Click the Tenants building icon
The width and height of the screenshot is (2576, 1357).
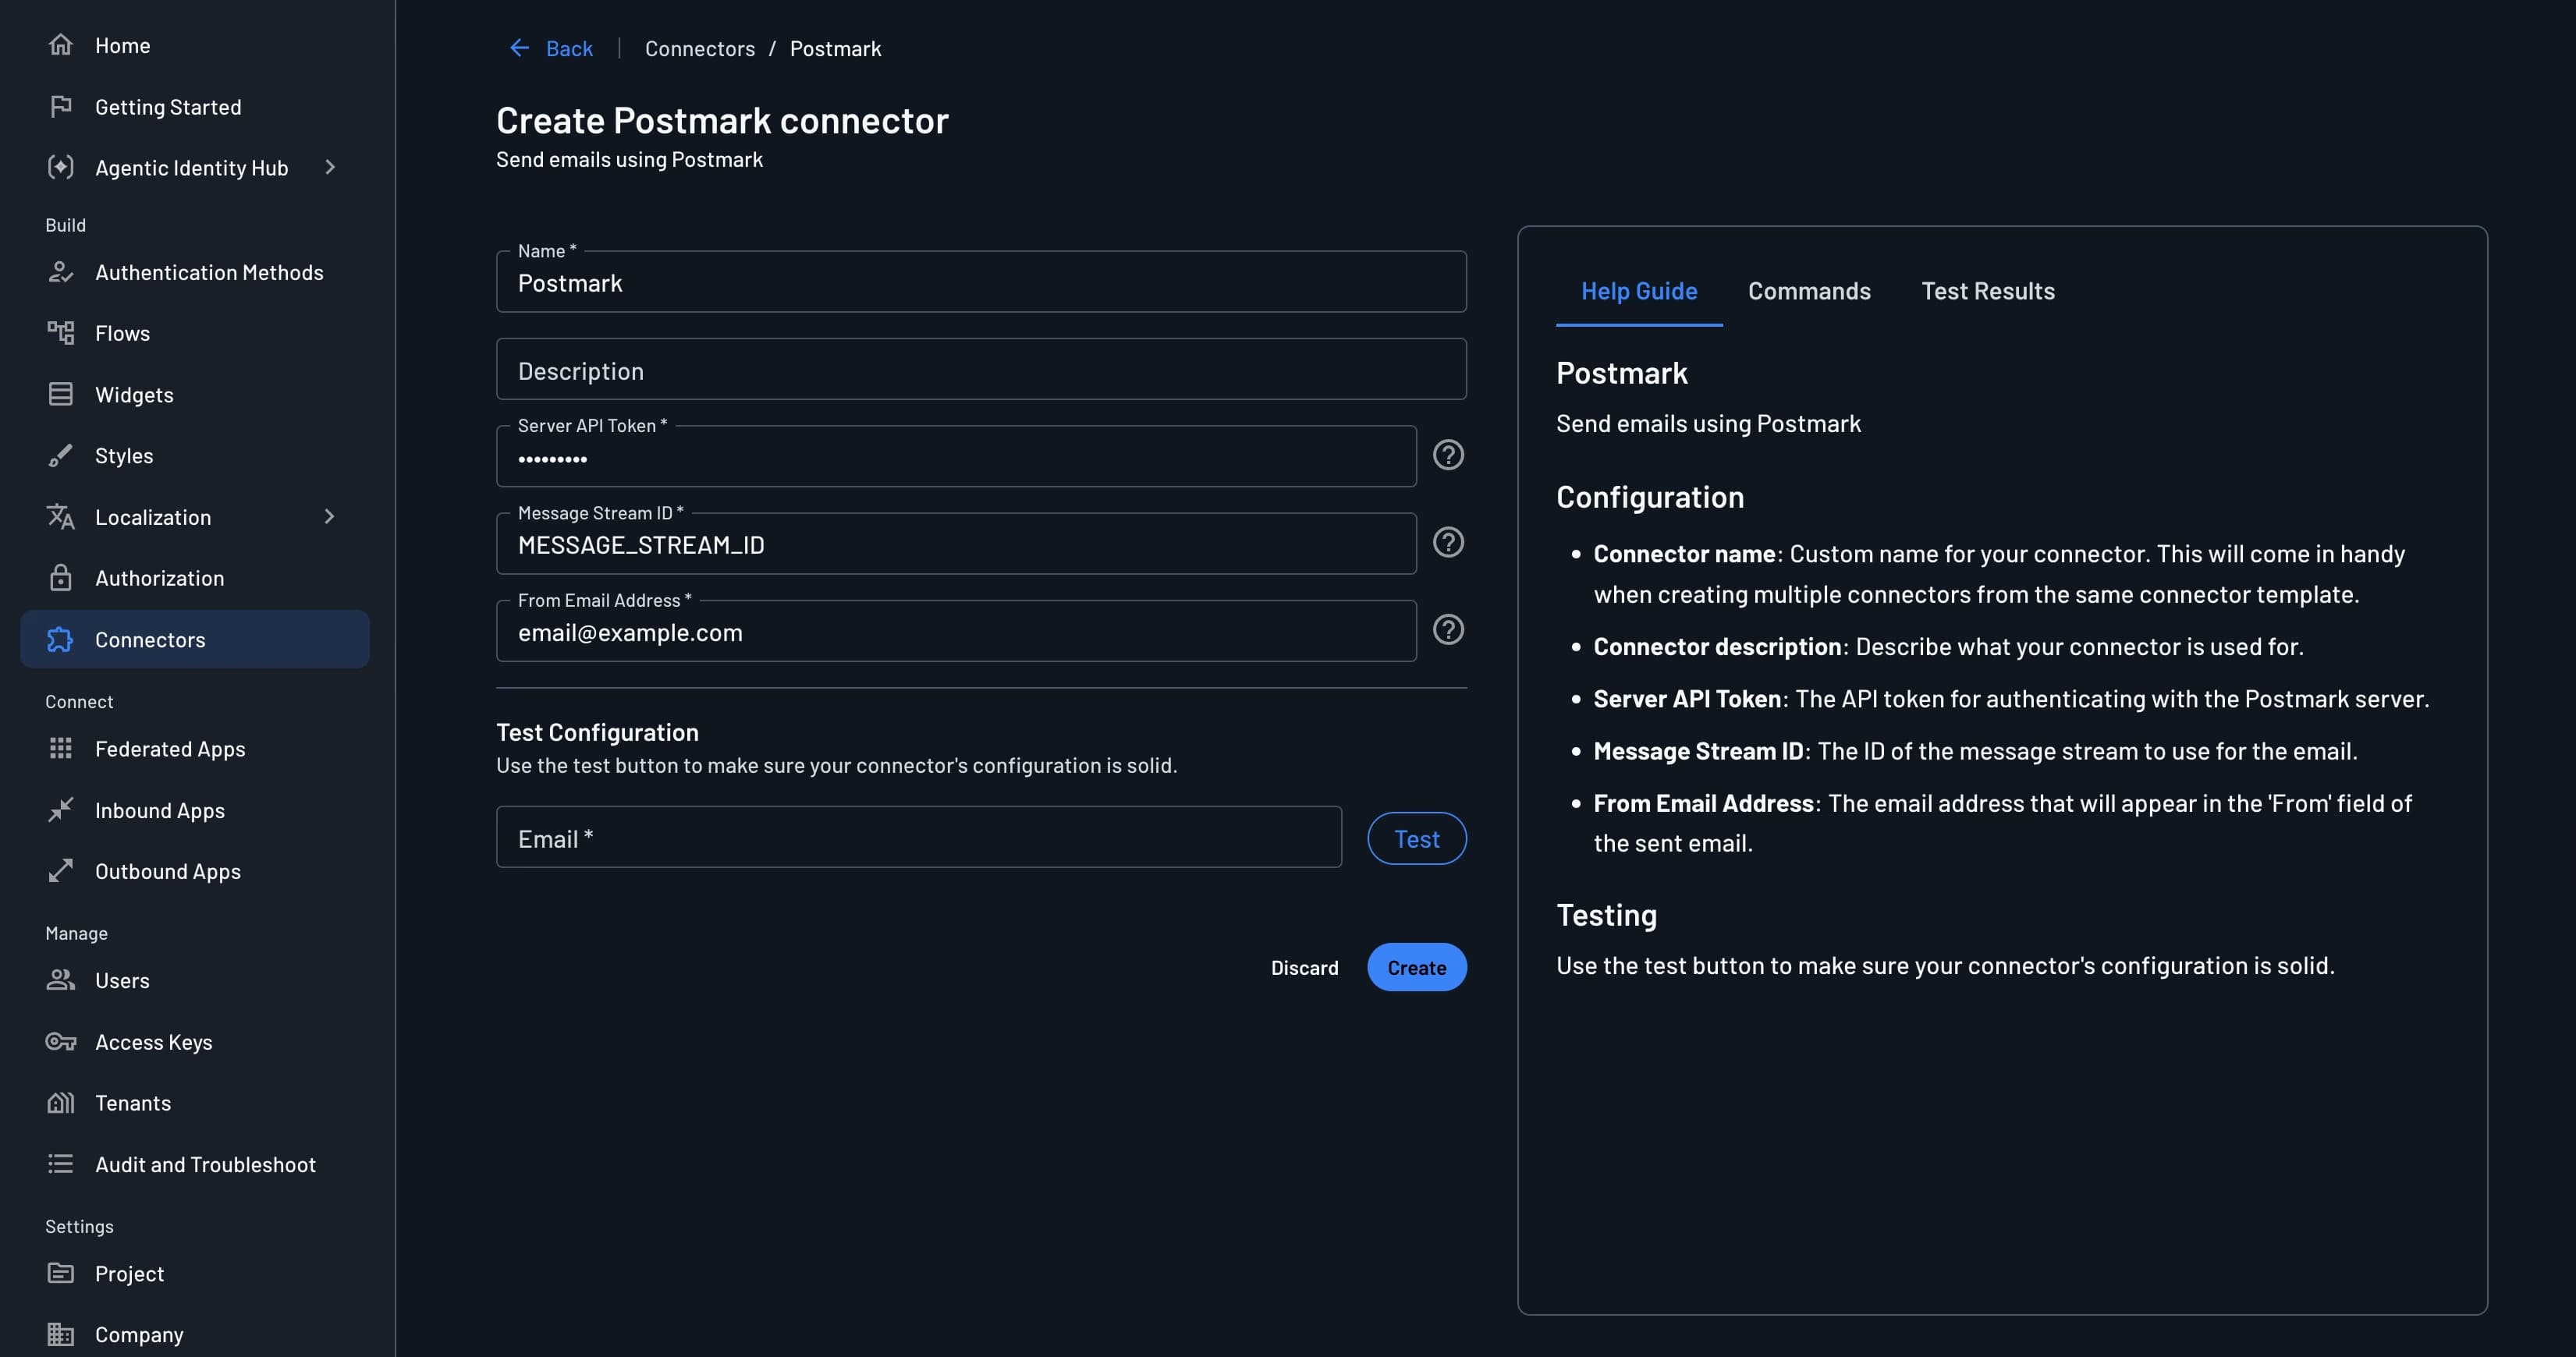[x=60, y=1103]
